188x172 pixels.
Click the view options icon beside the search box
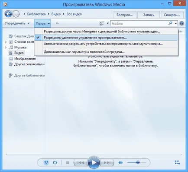pyautogui.click(x=102, y=23)
